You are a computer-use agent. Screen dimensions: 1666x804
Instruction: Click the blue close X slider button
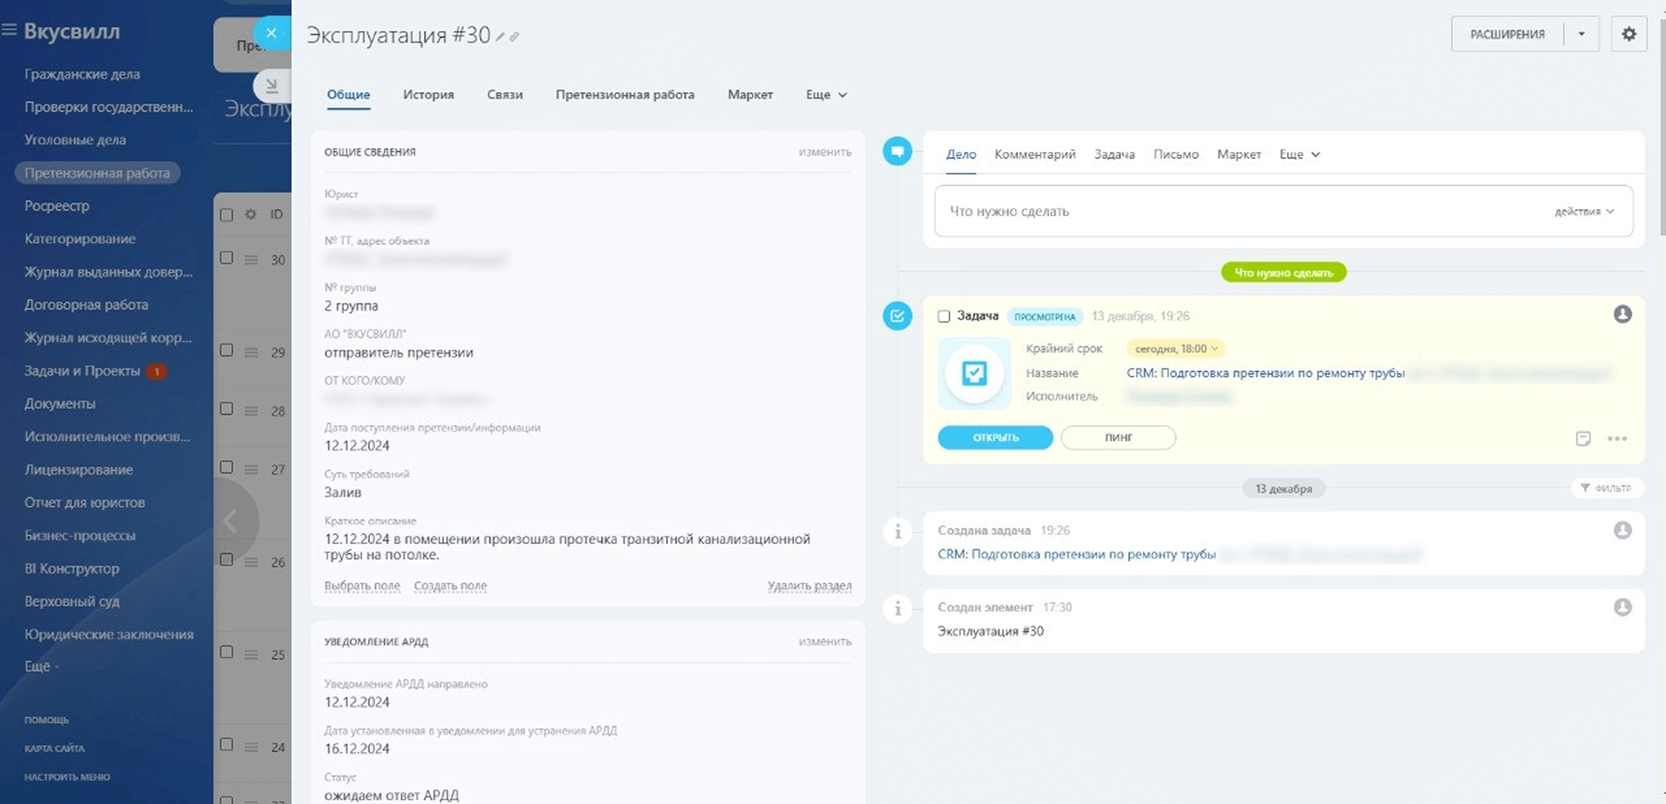[271, 33]
